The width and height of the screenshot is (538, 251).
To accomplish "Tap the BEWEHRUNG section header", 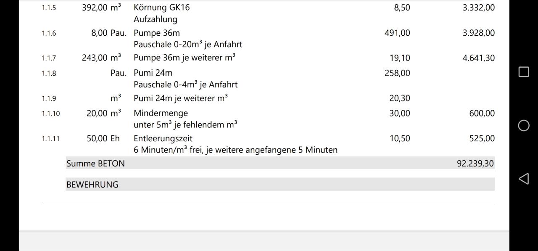I will (x=92, y=184).
